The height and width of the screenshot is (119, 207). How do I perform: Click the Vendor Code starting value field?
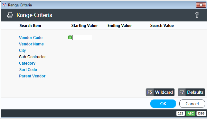[82, 37]
